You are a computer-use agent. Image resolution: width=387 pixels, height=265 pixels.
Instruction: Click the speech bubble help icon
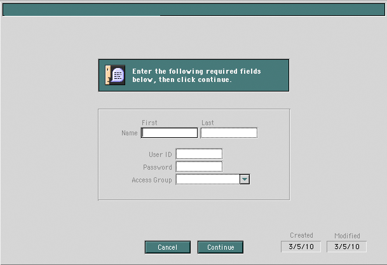pos(115,75)
